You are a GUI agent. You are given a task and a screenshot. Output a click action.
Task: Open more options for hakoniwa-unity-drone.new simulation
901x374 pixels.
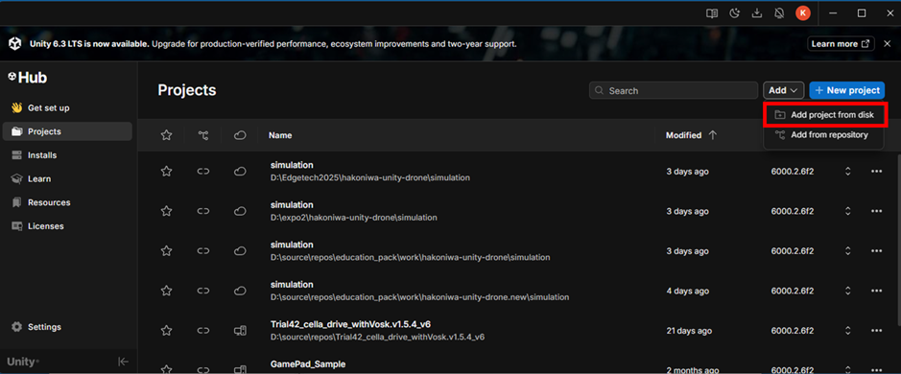tap(876, 291)
